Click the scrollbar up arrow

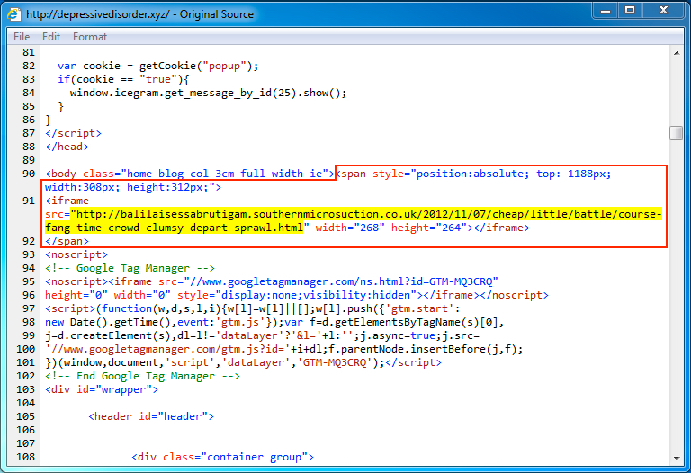(677, 53)
